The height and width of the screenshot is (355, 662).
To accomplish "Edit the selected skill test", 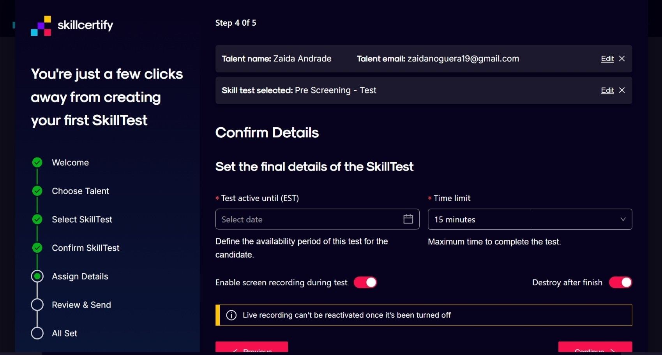I will 607,90.
